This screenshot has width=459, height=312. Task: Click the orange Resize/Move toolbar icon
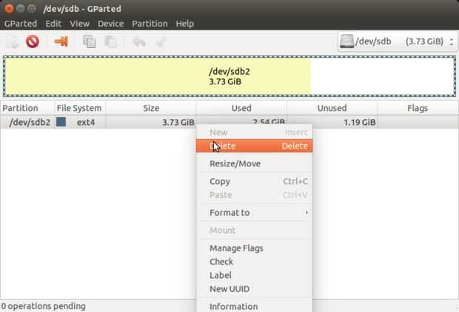pyautogui.click(x=61, y=41)
